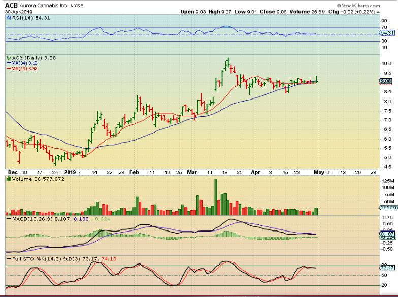398x297 pixels.
Task: Click the red MA(13) legend line marker
Action: coord(8,68)
